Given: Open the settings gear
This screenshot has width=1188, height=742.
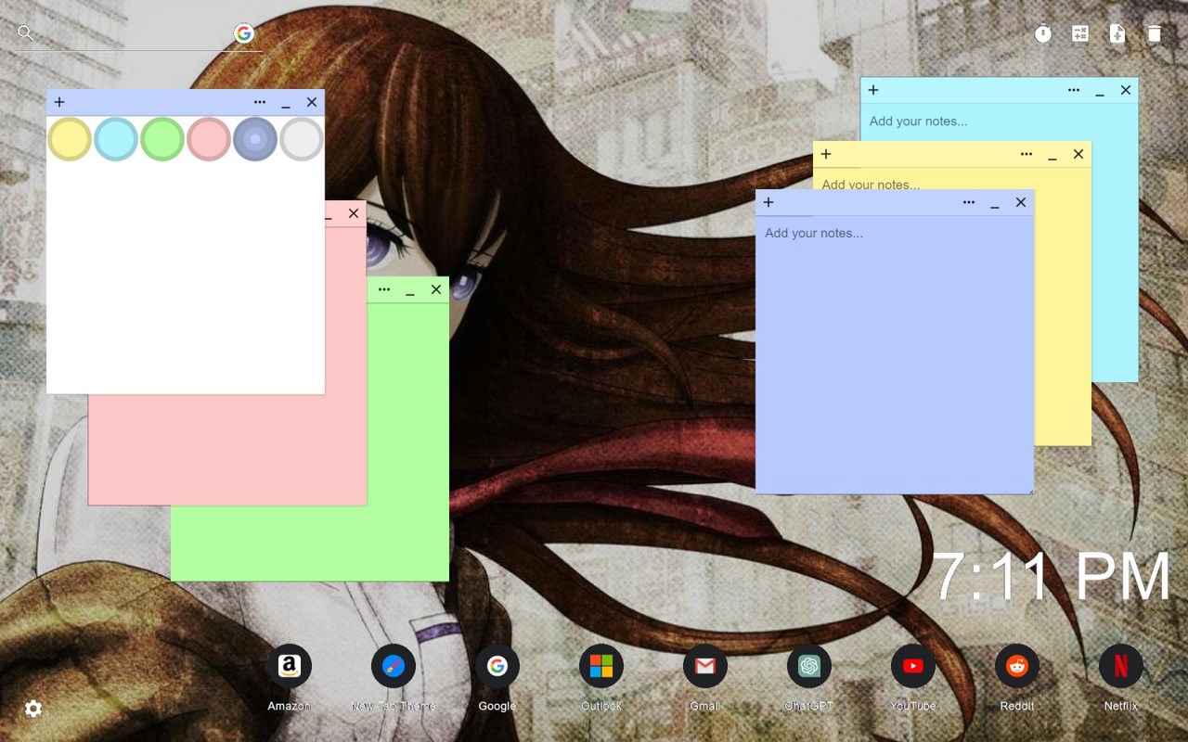Looking at the screenshot, I should [x=33, y=709].
